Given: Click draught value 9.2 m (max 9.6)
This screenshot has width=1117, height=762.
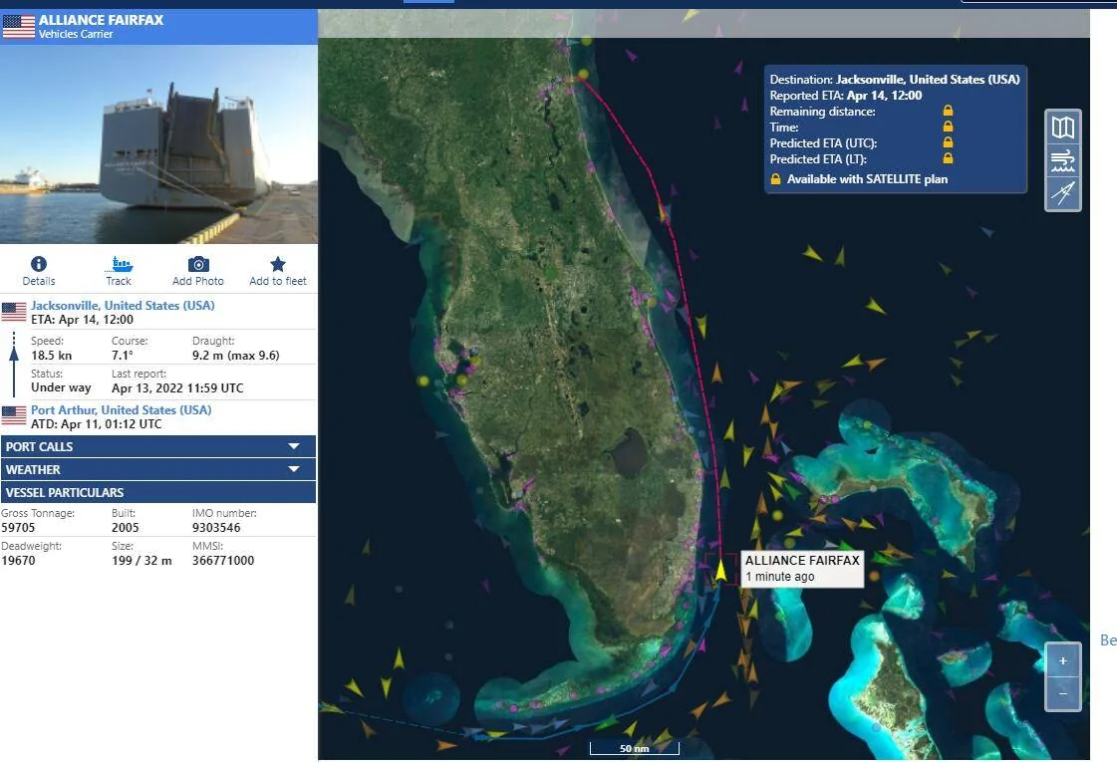Looking at the screenshot, I should (236, 356).
